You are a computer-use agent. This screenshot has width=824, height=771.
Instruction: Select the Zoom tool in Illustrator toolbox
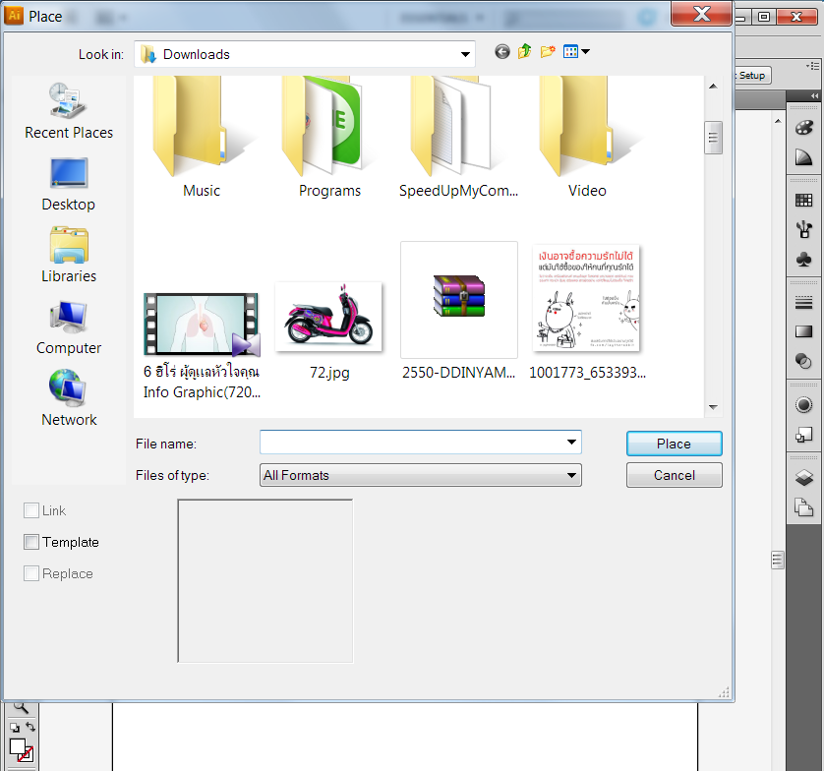coord(21,707)
